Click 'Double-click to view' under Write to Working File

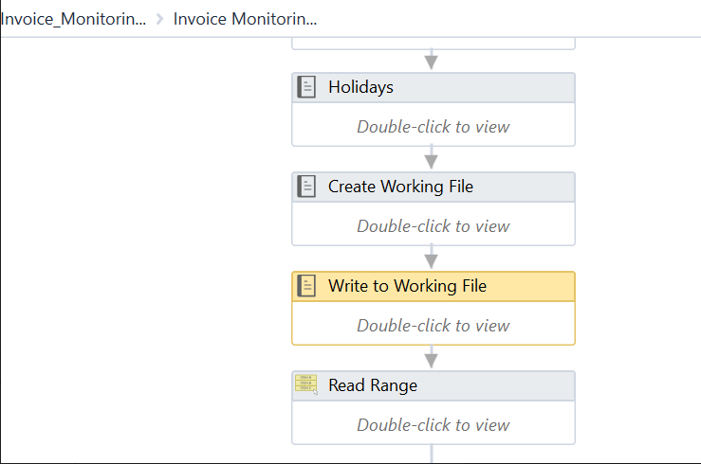pos(434,326)
